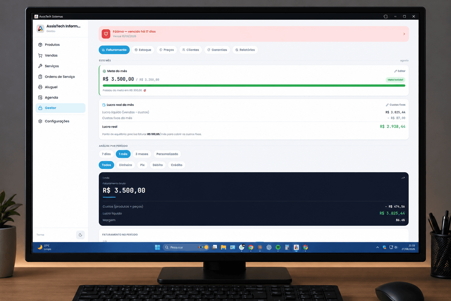Screen dimensions: 451x301
Task: Click the - R$ 87,00 fixed costs value
Action: coord(396,118)
